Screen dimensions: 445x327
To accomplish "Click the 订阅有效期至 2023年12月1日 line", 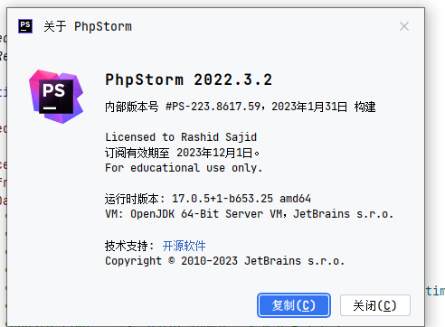I will tap(182, 153).
